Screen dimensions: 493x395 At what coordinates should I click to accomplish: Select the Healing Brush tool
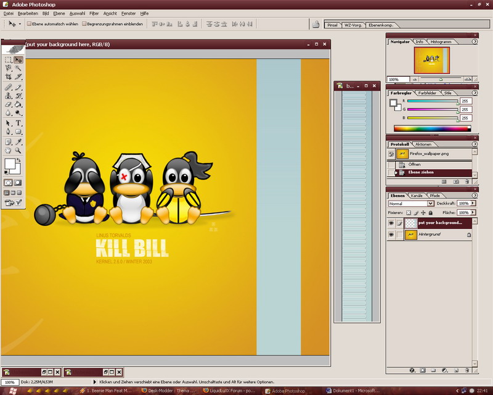[x=8, y=87]
